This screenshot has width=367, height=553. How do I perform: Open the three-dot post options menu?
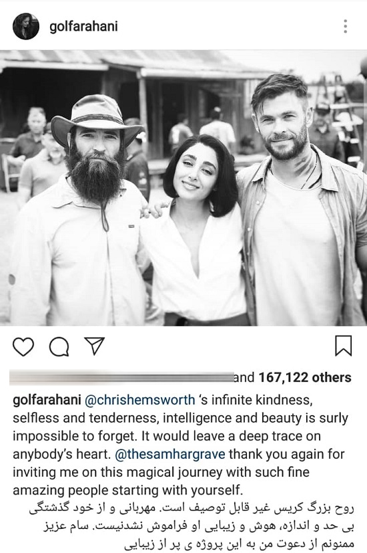[x=346, y=27]
